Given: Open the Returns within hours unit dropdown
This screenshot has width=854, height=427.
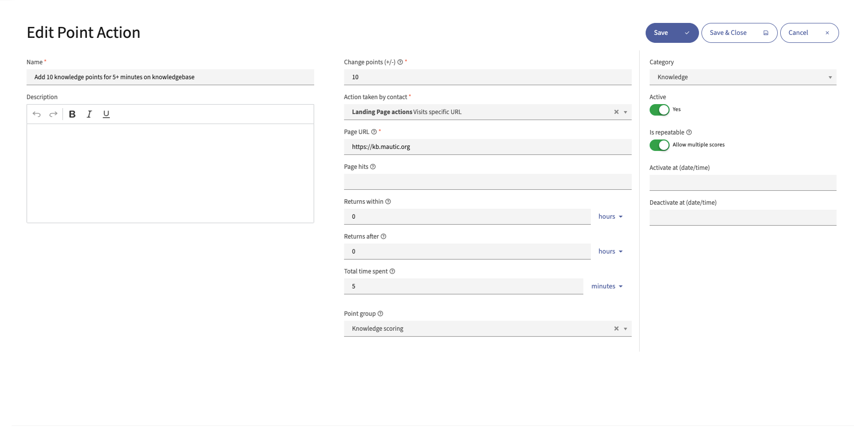Looking at the screenshot, I should [610, 217].
